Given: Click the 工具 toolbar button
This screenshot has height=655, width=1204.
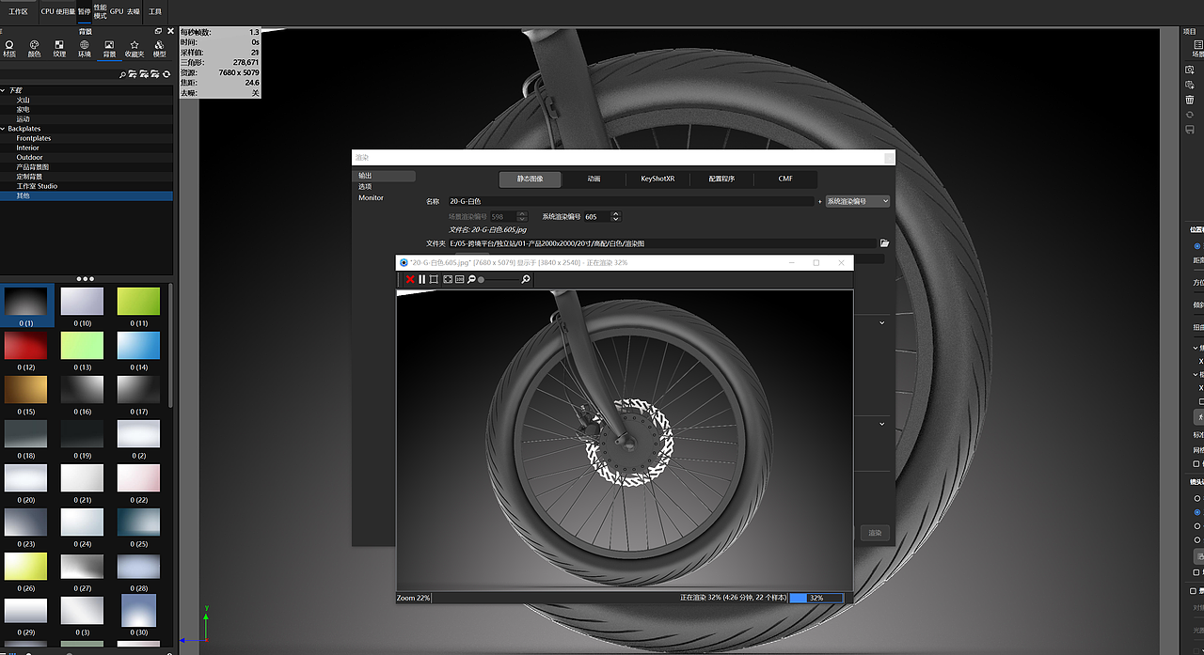Looking at the screenshot, I should click(x=155, y=12).
